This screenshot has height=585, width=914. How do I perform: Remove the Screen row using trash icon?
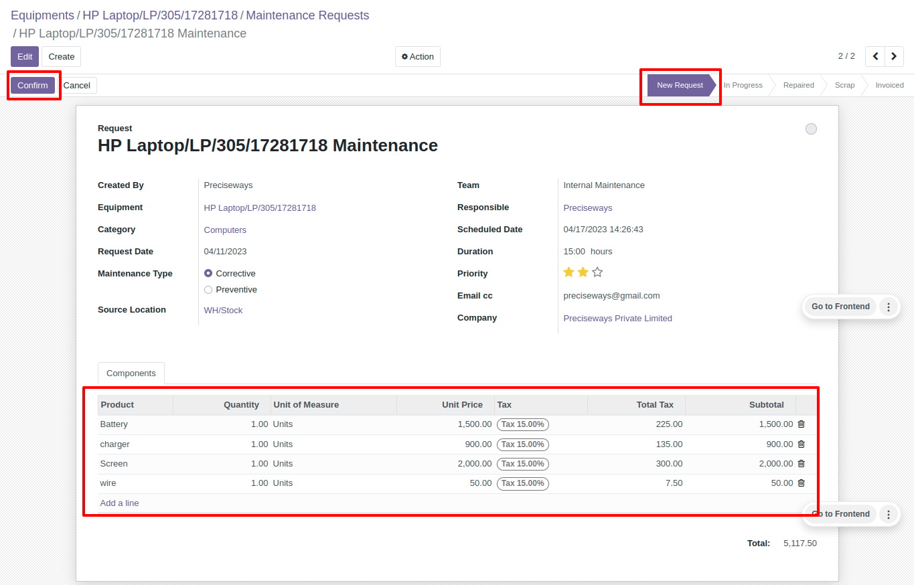pyautogui.click(x=801, y=464)
